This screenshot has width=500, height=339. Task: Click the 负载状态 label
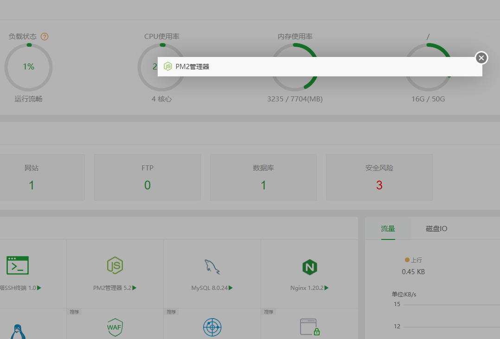(23, 37)
